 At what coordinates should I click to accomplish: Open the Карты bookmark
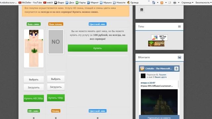pyautogui.click(x=80, y=2)
